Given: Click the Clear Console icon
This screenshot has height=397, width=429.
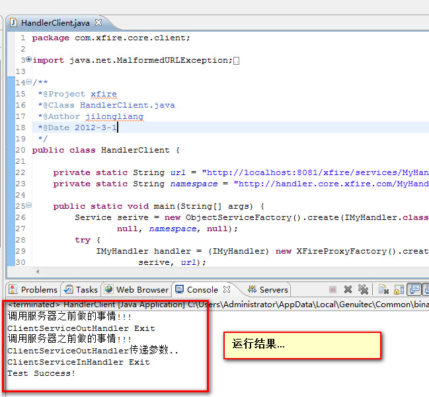Looking at the screenshot, I should pyautogui.click(x=383, y=289).
